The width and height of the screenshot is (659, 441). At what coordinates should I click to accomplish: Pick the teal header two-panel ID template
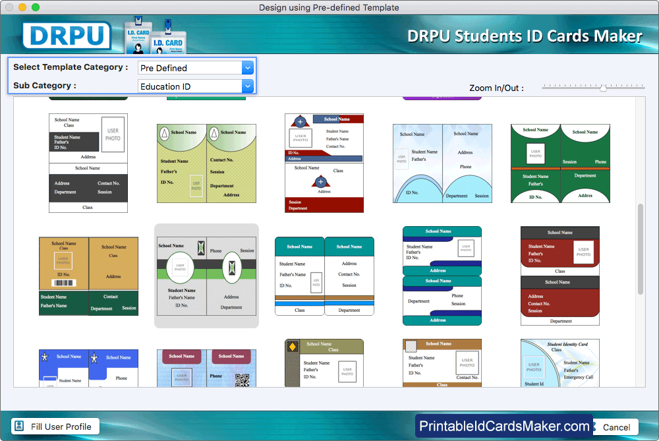(324, 276)
